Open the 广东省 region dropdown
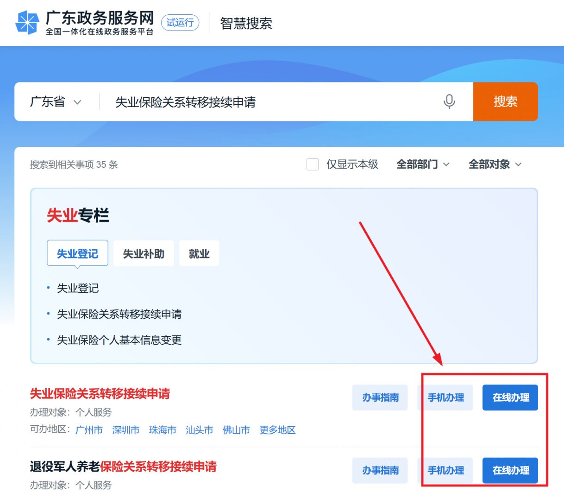 point(56,102)
